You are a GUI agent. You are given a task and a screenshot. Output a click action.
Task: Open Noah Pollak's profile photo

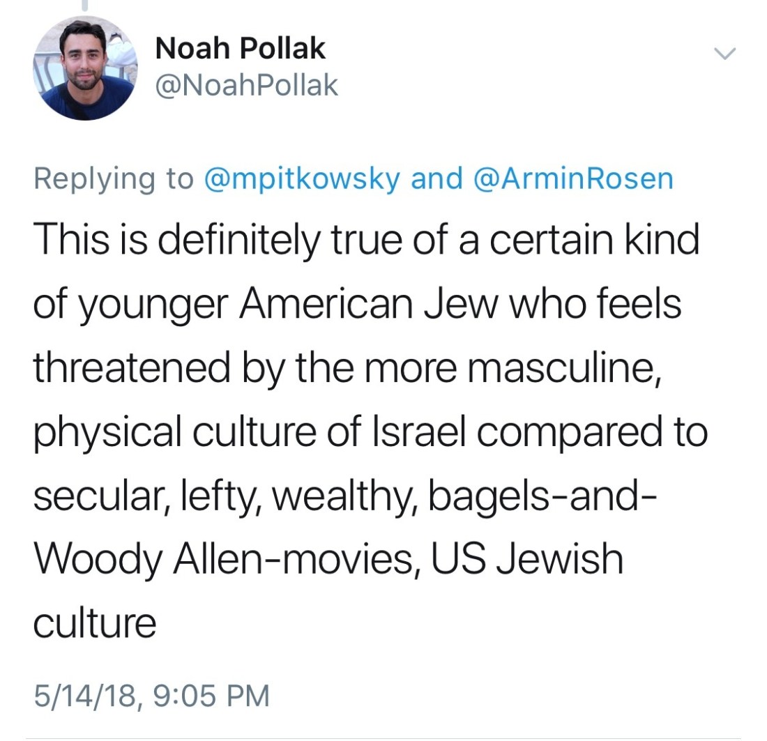pyautogui.click(x=85, y=68)
